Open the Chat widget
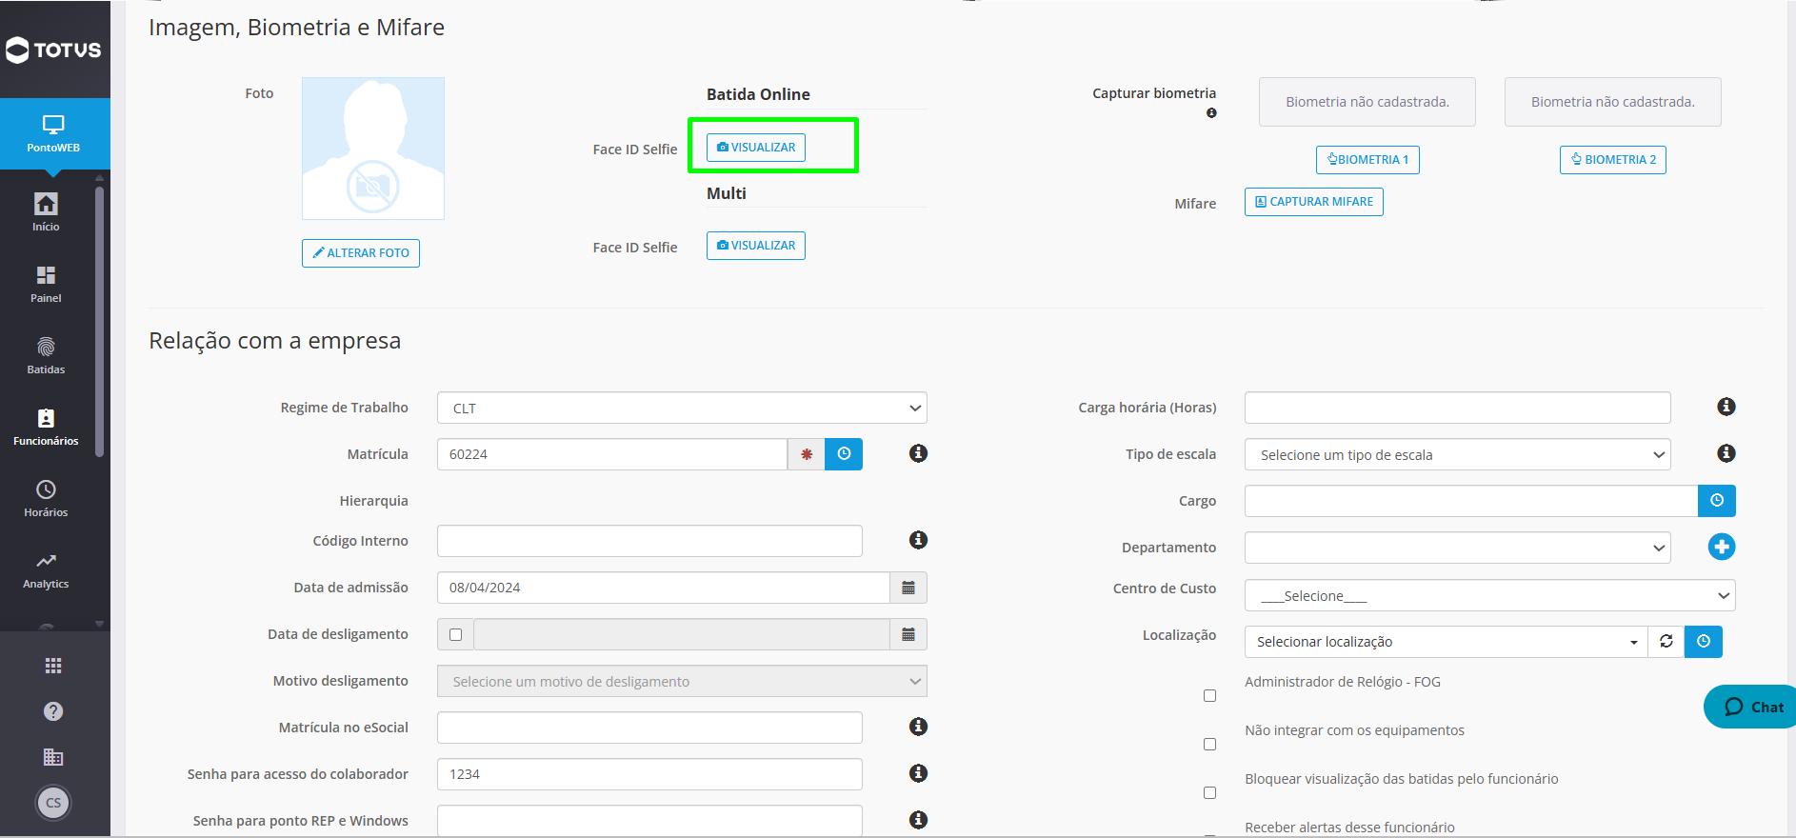This screenshot has width=1796, height=838. click(x=1751, y=707)
